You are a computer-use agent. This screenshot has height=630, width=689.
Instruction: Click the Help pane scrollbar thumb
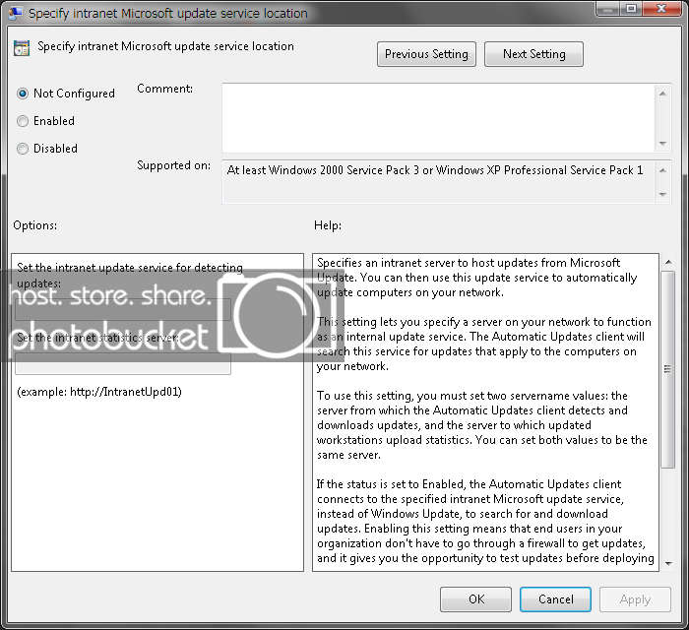(x=668, y=369)
